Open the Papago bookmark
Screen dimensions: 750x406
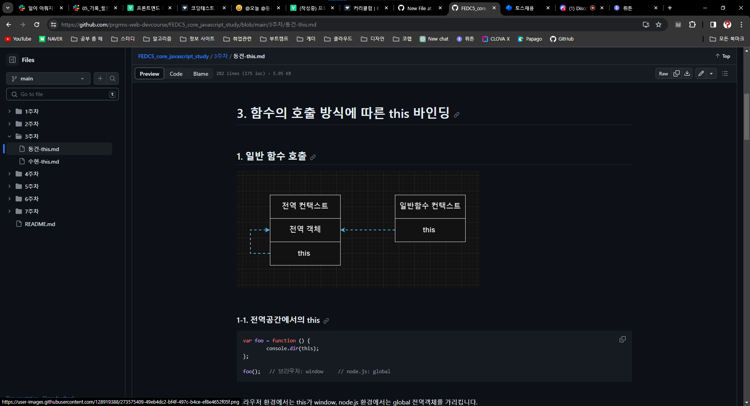(530, 39)
